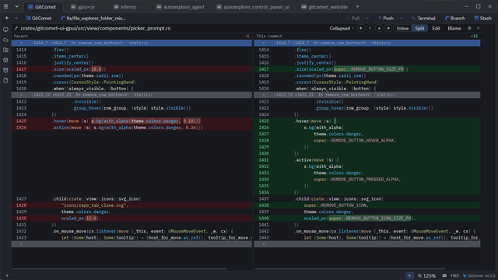Switch to the gpui-ce repository tab
This screenshot has height=280, width=498.
pyautogui.click(x=82, y=7)
